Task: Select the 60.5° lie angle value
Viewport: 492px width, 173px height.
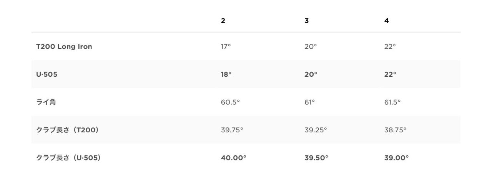Action: (x=230, y=102)
